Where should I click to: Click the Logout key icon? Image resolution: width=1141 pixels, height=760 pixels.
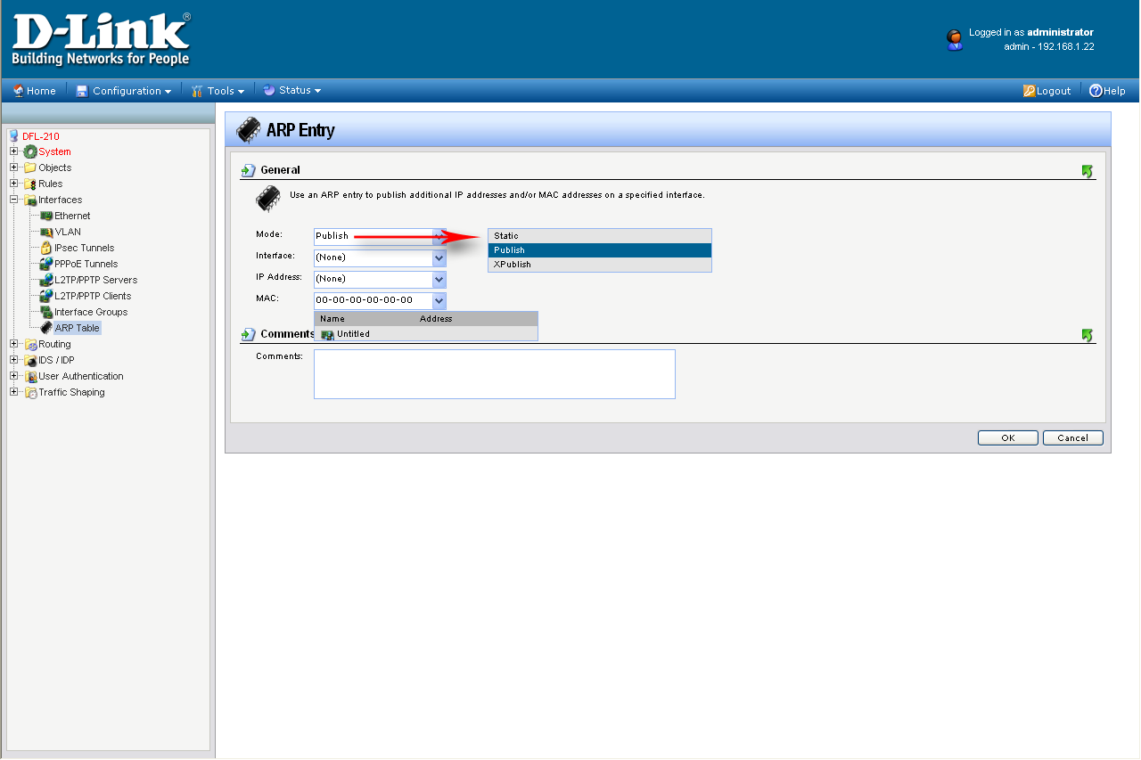point(1029,90)
